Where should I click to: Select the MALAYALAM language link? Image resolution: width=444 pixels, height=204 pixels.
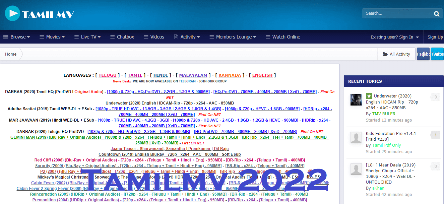(193, 75)
